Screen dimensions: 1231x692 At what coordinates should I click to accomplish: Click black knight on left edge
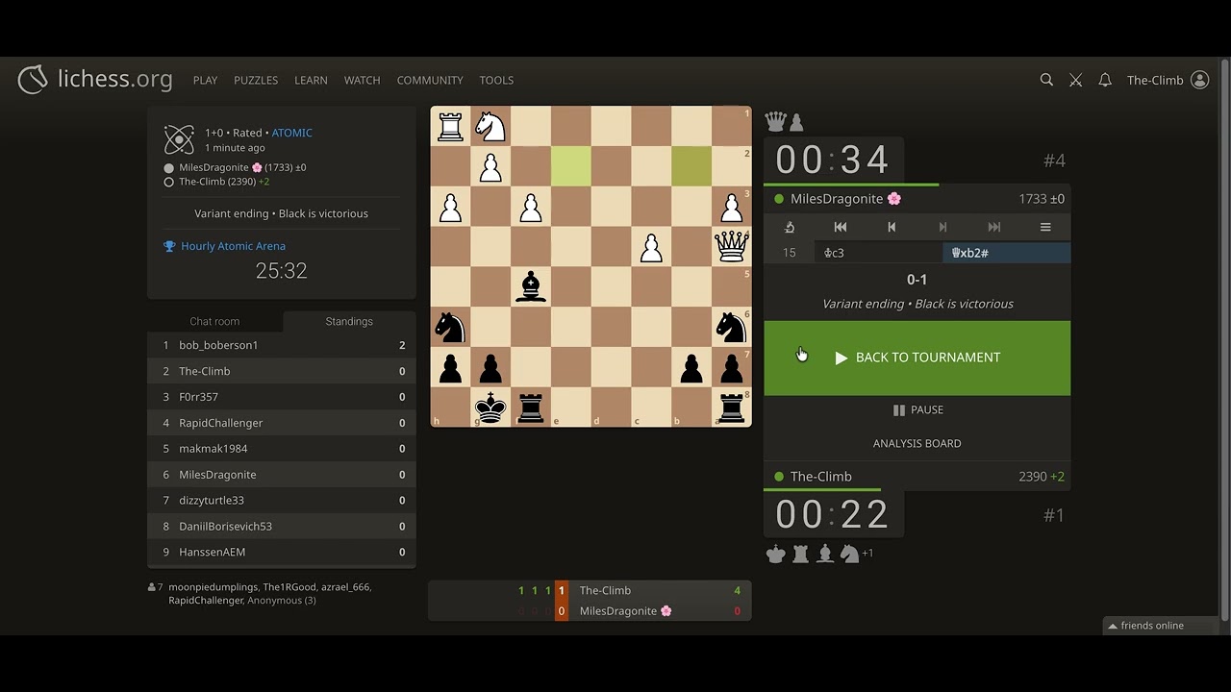click(x=450, y=328)
